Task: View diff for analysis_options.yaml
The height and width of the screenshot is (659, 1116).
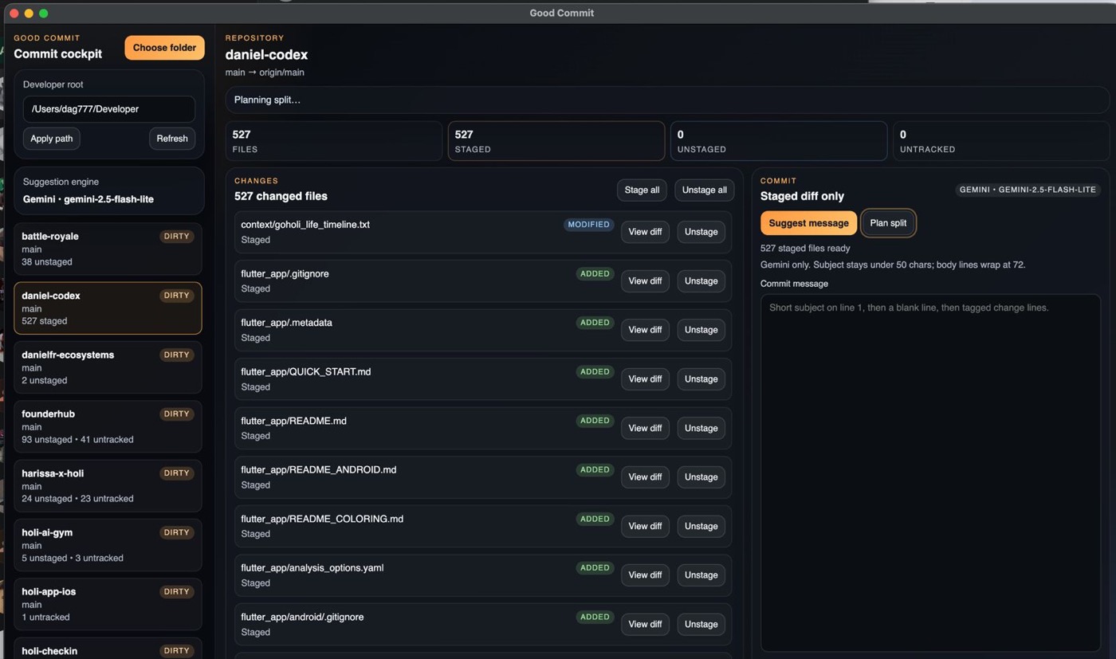Action: click(645, 575)
